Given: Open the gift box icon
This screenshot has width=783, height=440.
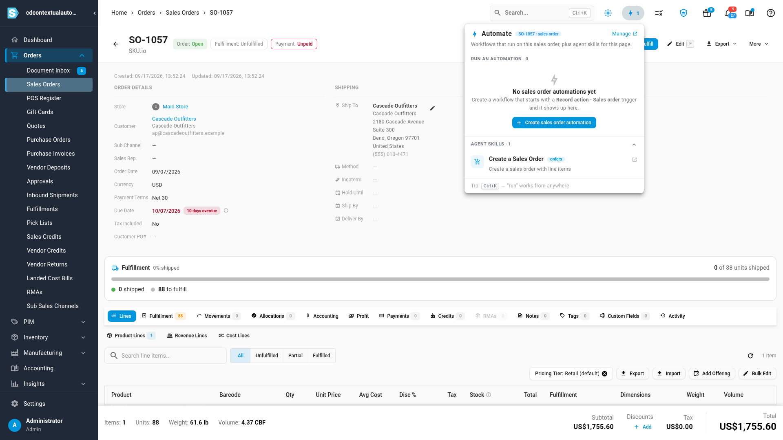Looking at the screenshot, I should tap(707, 13).
